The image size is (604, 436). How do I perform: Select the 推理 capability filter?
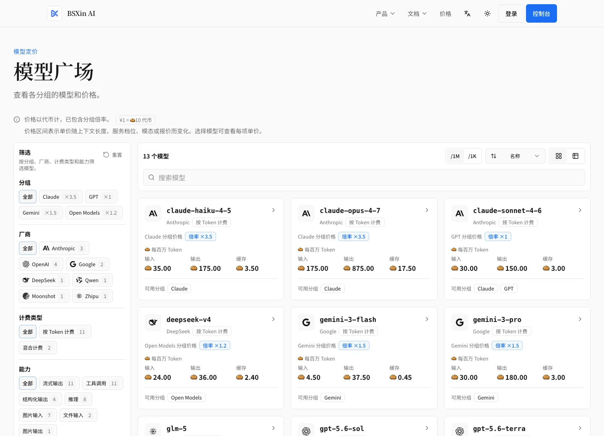[78, 399]
